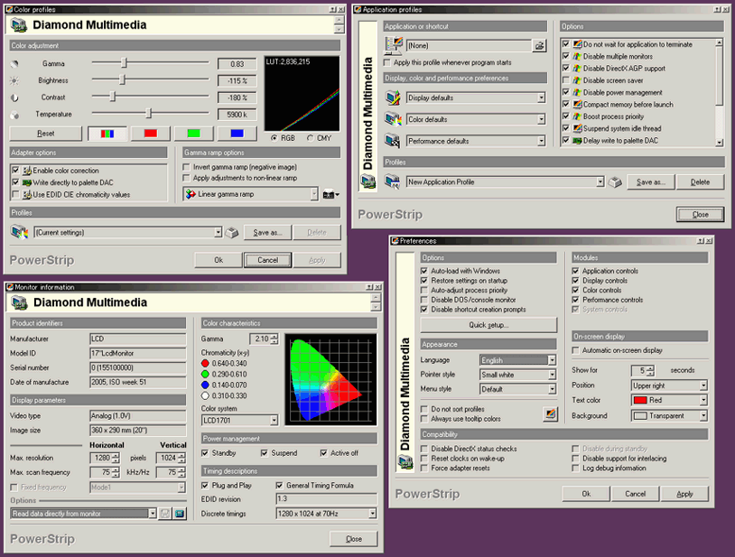Open the Linear gamma ramp dropdown
Screen dimensions: 735x557
(313, 194)
